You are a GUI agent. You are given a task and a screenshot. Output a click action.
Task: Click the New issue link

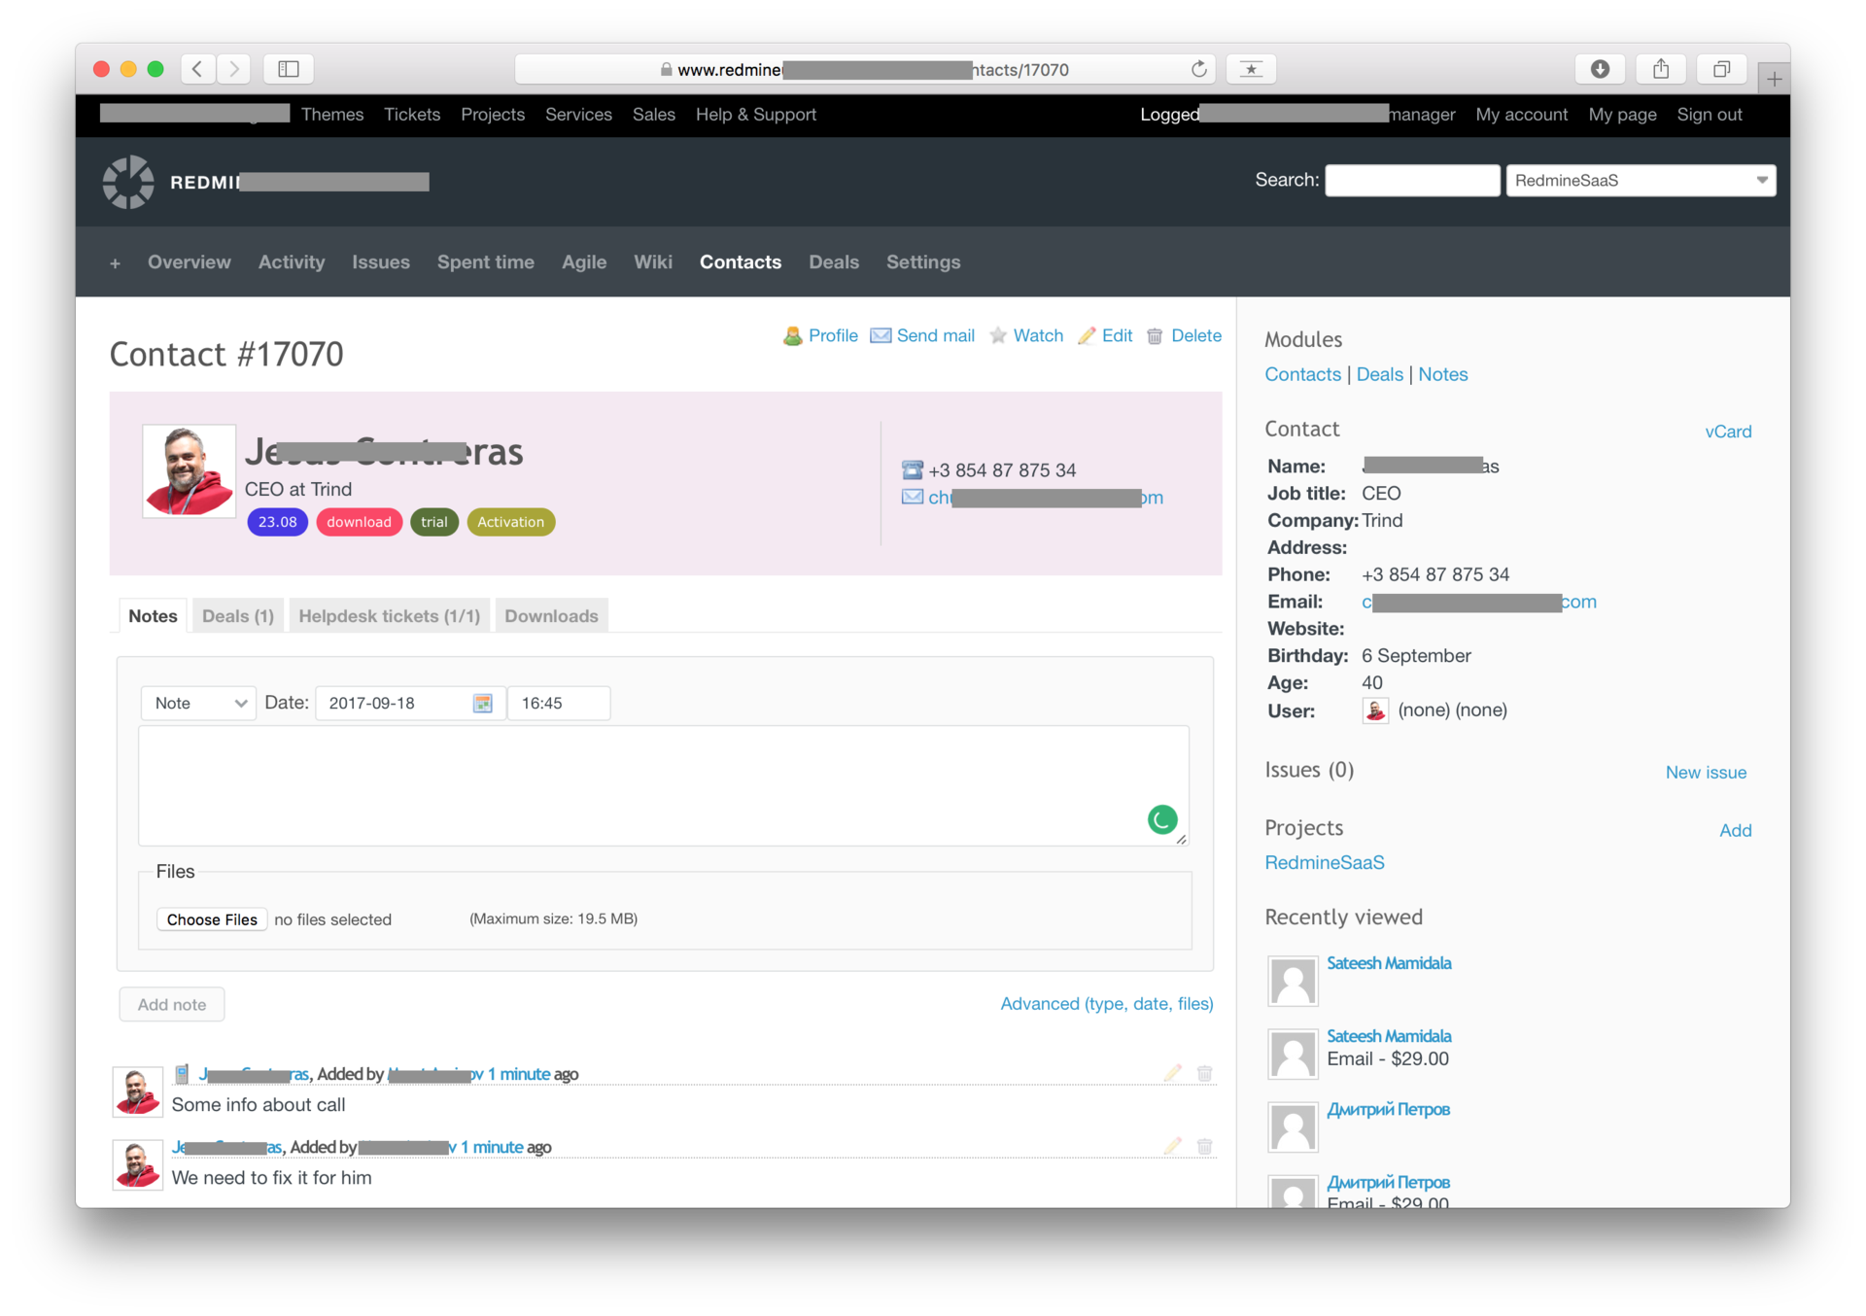click(x=1707, y=771)
